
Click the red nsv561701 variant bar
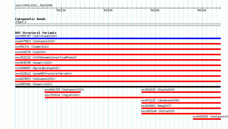click(x=118, y=49)
